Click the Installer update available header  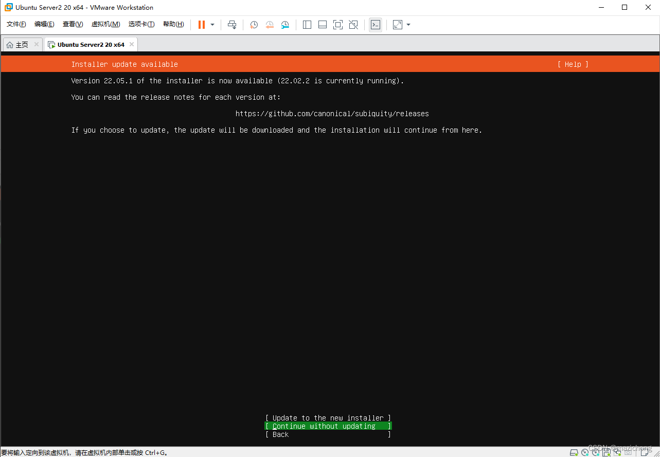point(124,64)
